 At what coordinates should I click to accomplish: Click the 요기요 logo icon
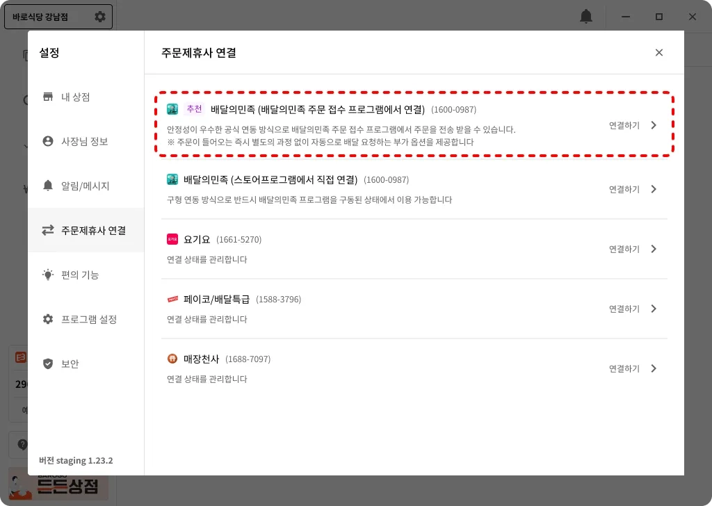pos(172,239)
